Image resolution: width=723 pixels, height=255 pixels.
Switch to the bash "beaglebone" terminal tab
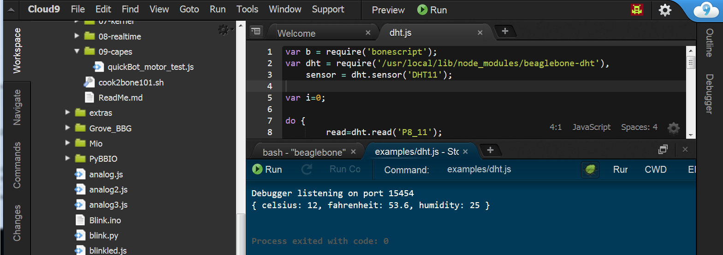[303, 152]
